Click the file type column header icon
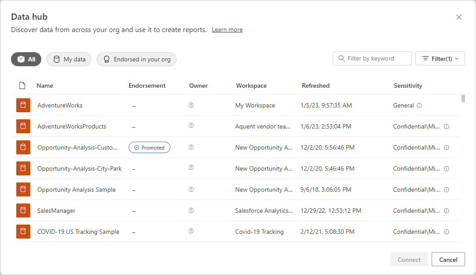Viewport: 476px width, 275px height. 22,86
